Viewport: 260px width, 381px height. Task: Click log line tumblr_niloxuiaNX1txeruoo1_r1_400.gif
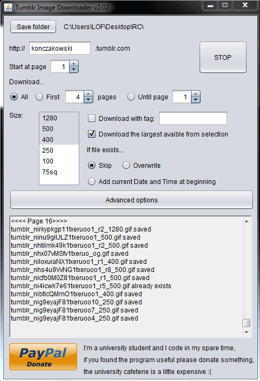pos(79,261)
